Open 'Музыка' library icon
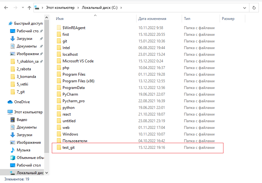262x183 pixels. tap(13, 150)
